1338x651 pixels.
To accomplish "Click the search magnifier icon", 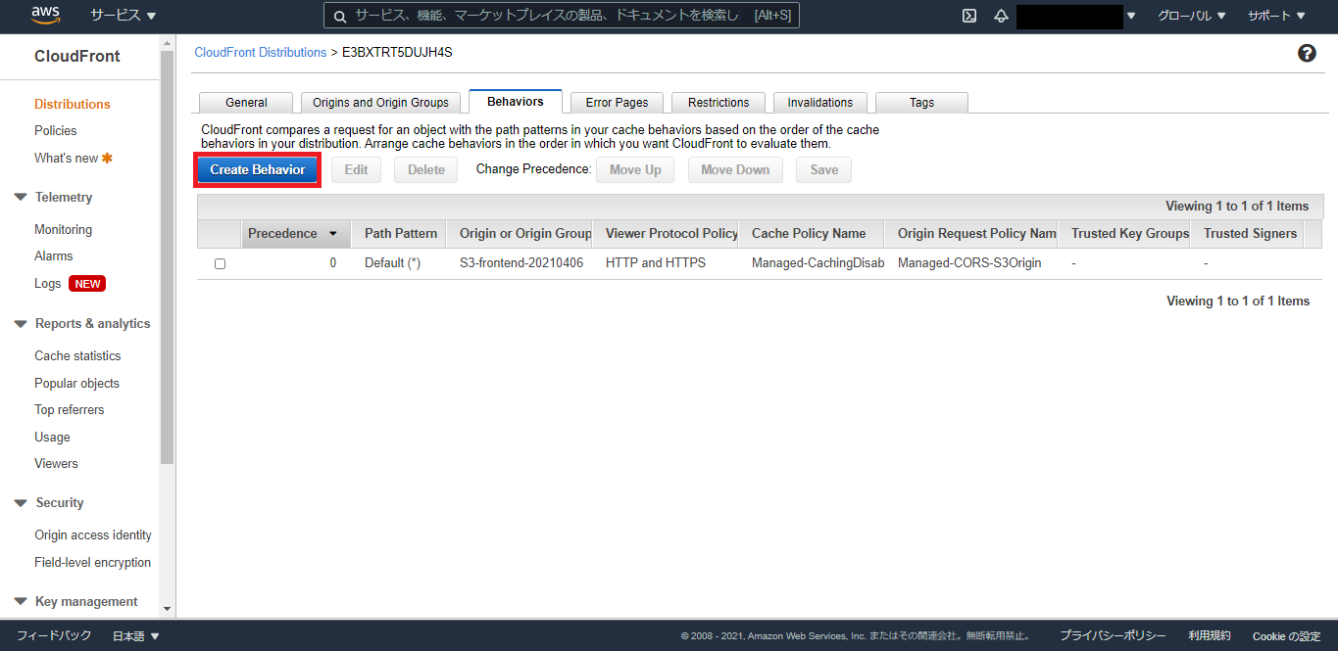I will (x=339, y=16).
